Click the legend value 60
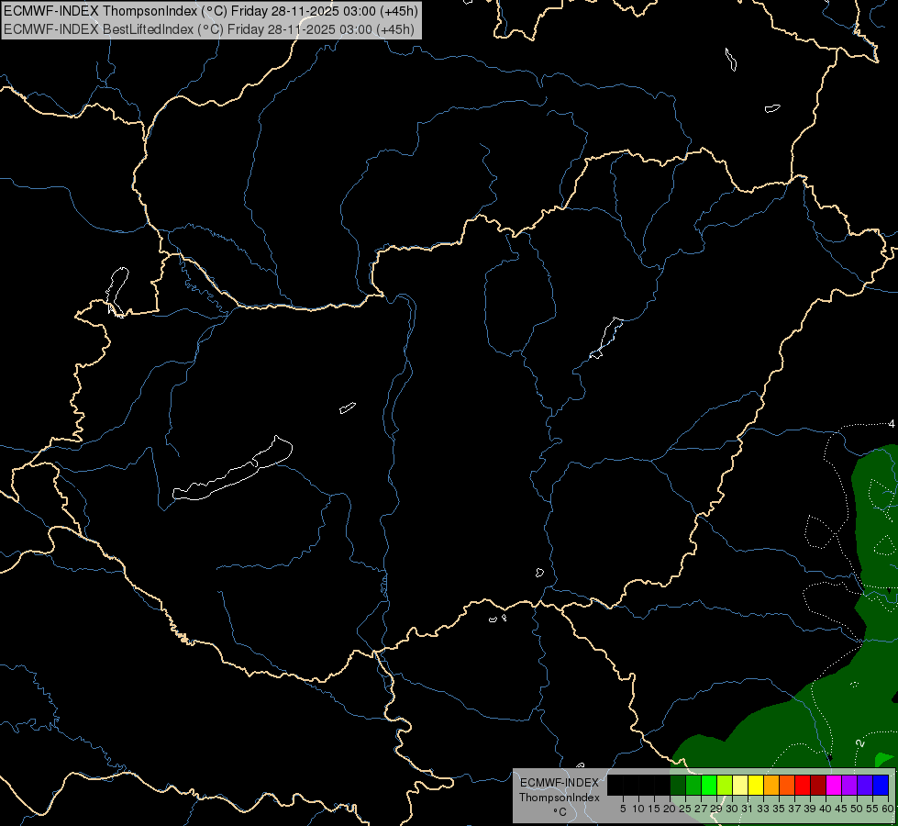 tap(888, 809)
